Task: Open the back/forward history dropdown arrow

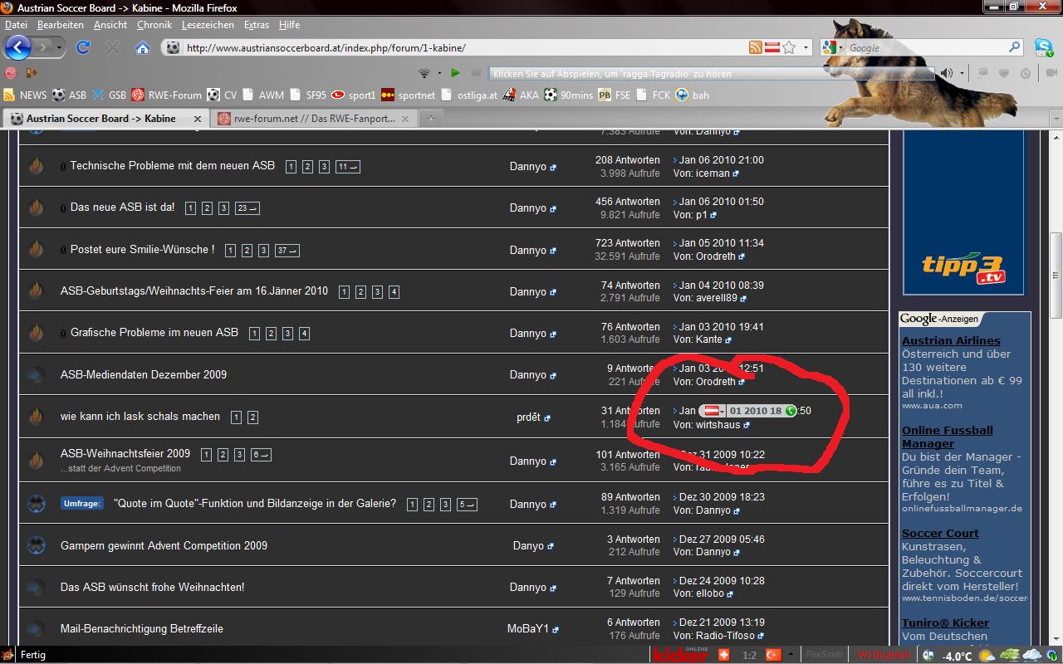Action: [x=59, y=48]
